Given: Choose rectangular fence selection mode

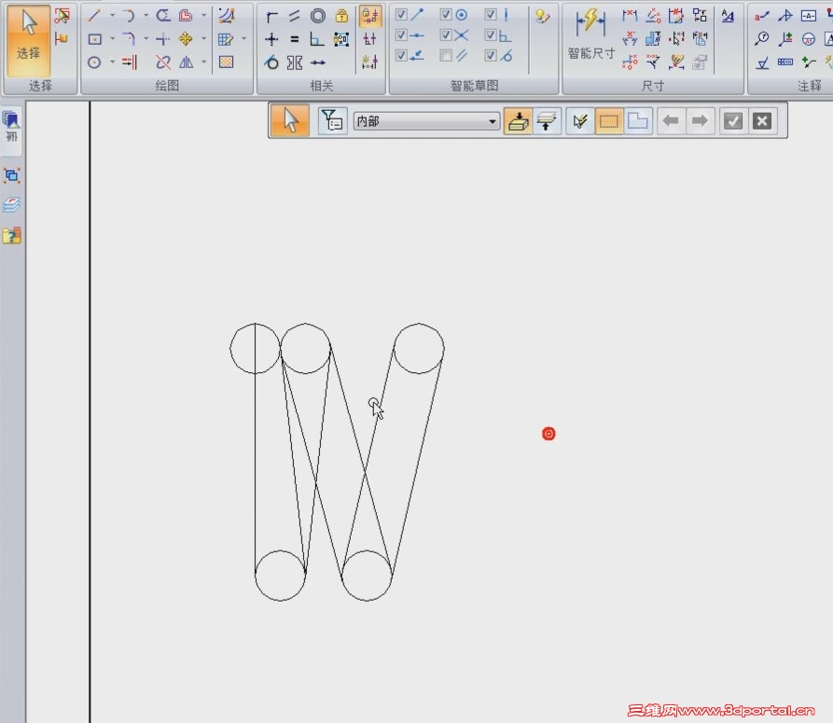Looking at the screenshot, I should [x=609, y=120].
